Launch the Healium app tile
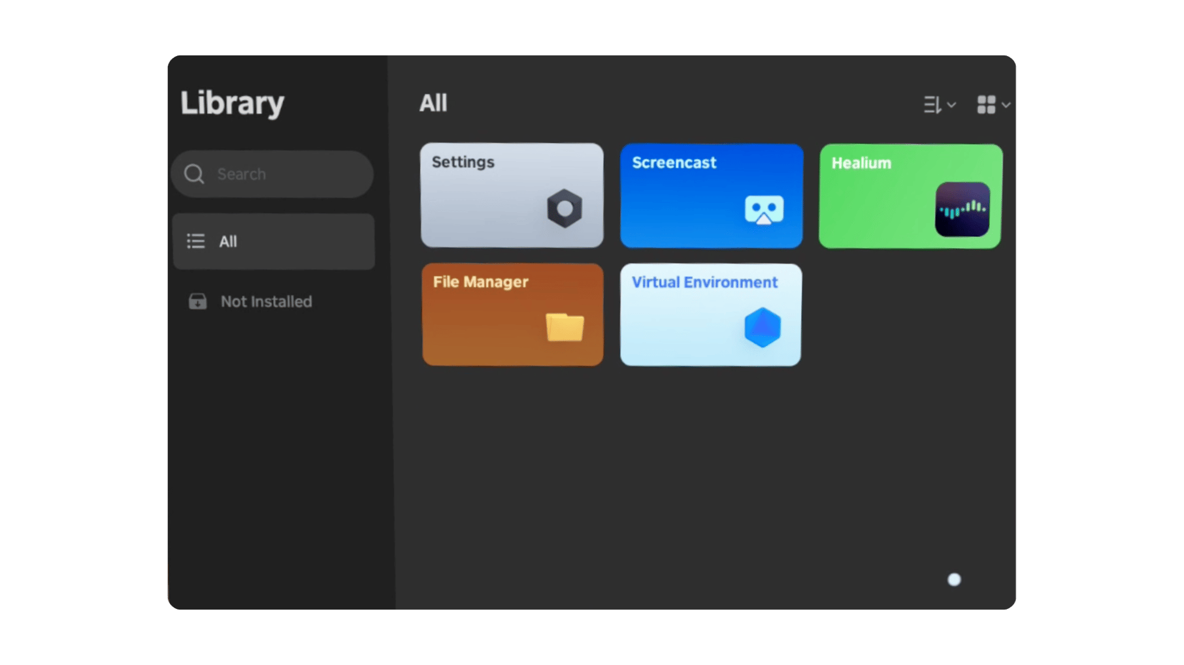The width and height of the screenshot is (1184, 665). click(909, 195)
